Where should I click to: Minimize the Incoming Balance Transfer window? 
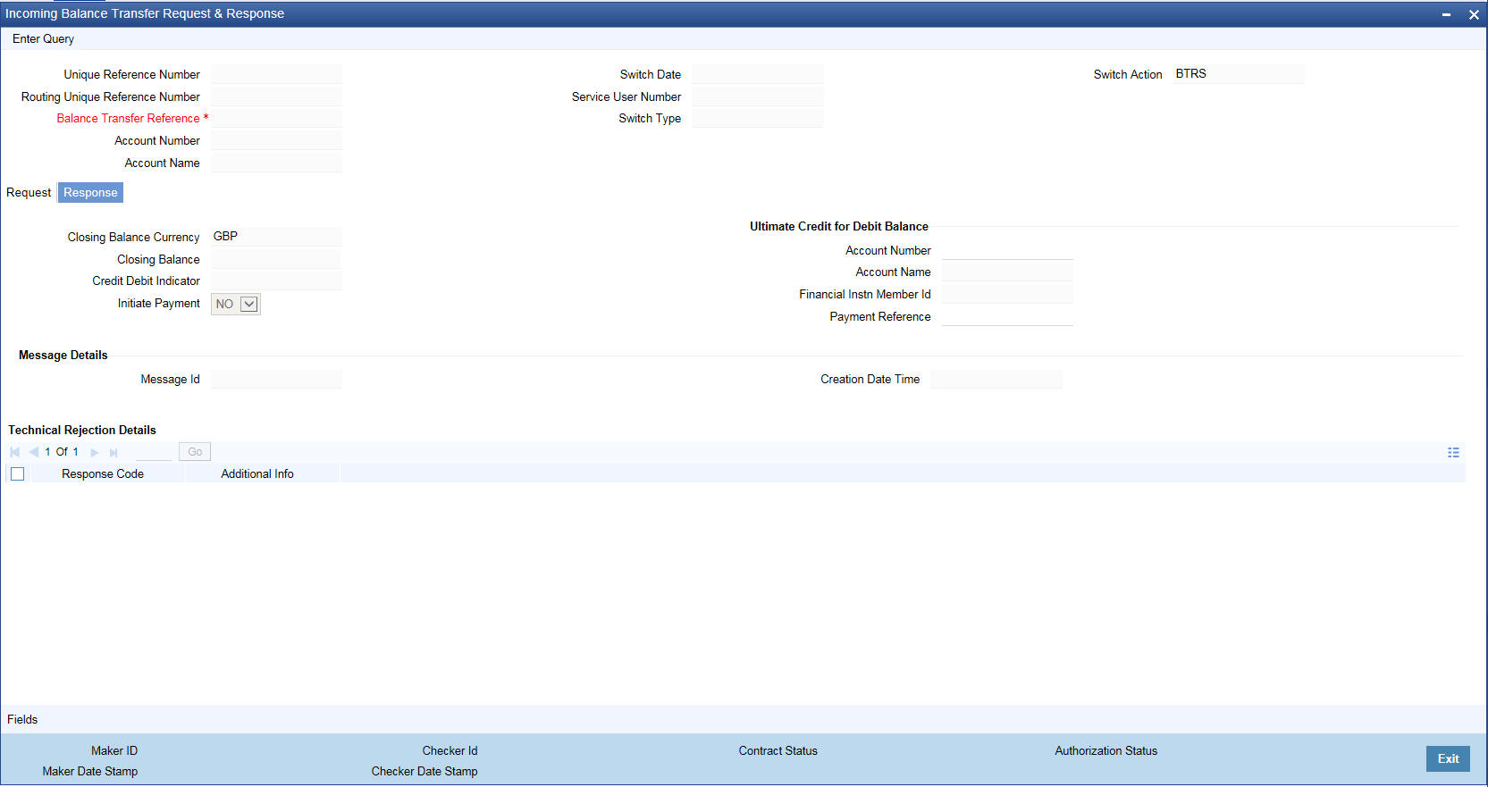pos(1446,14)
